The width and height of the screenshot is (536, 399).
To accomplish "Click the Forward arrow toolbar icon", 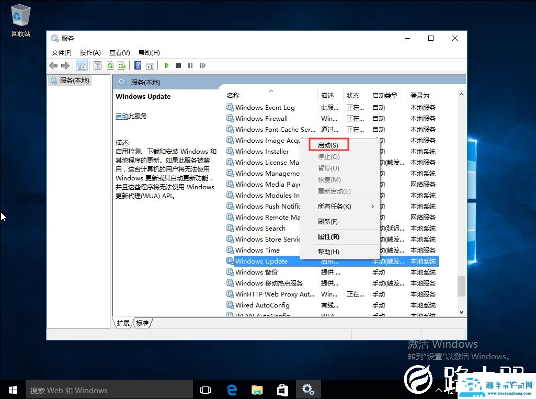I will (x=65, y=65).
